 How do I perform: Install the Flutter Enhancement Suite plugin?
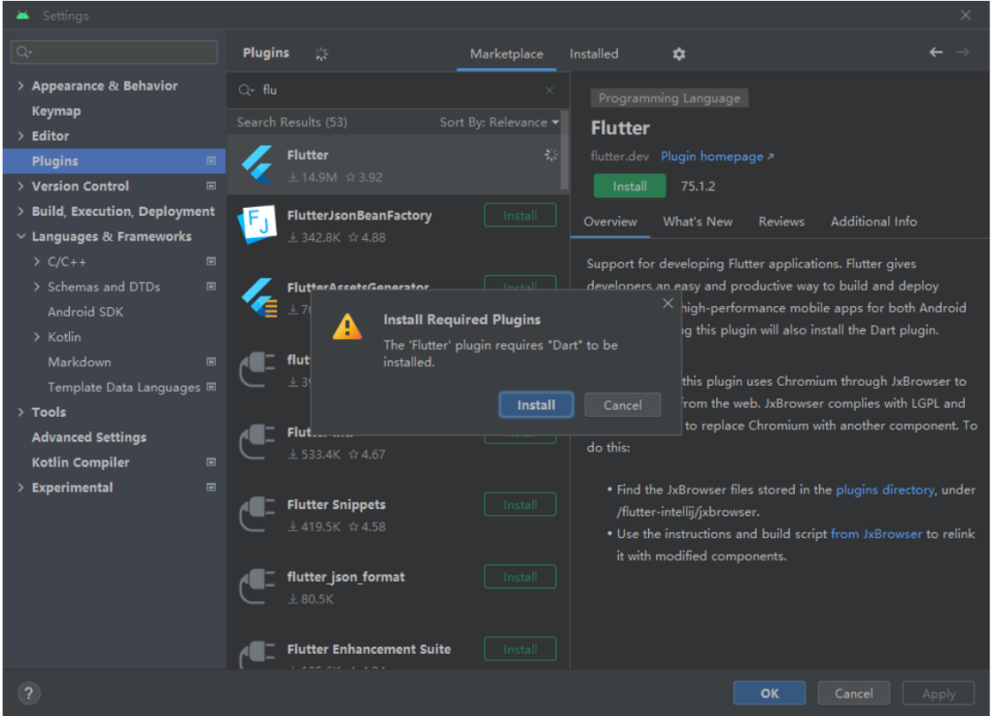520,649
